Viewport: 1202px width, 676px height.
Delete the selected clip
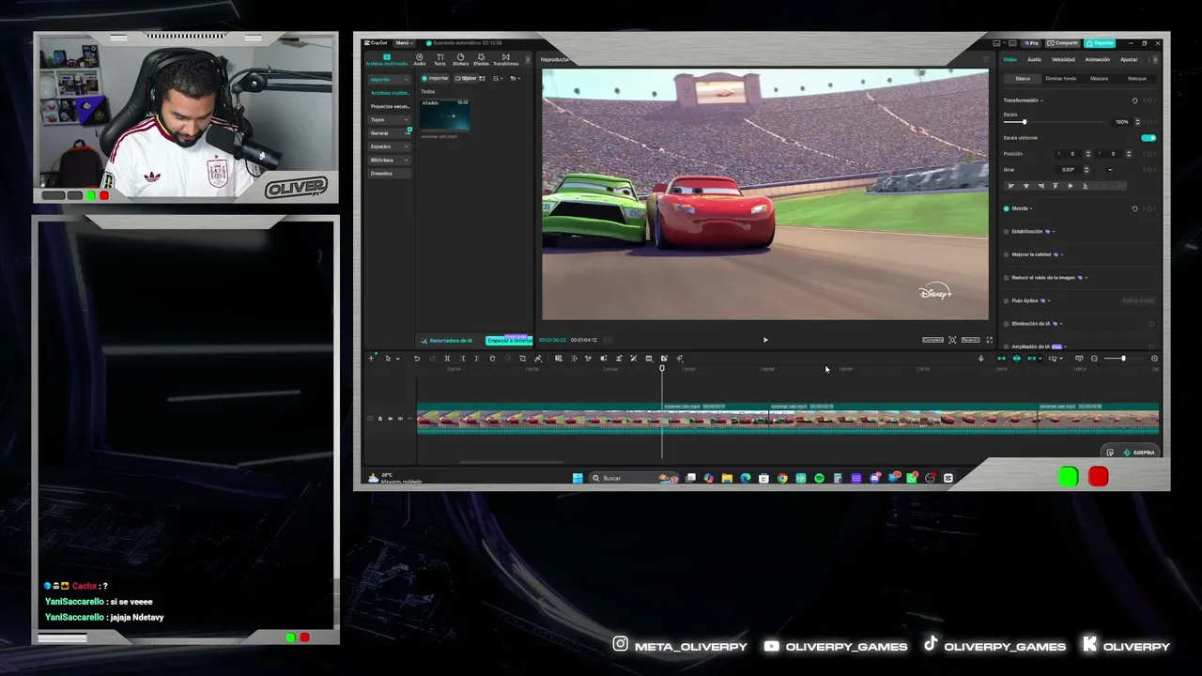[x=492, y=358]
